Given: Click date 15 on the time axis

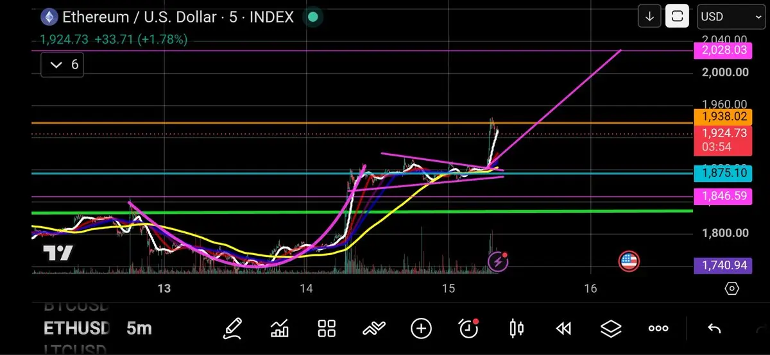Looking at the screenshot, I should point(449,289).
